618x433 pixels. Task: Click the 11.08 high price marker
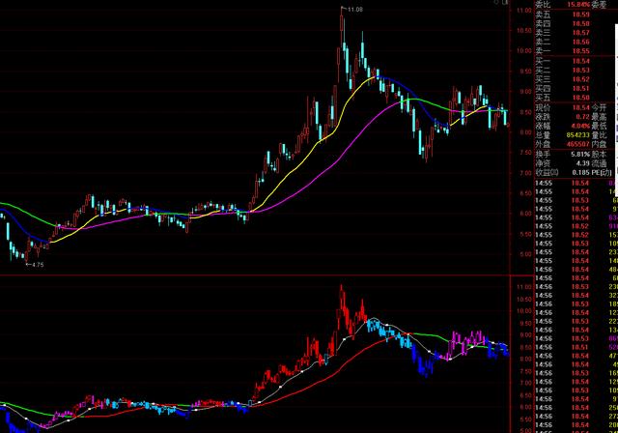(355, 9)
